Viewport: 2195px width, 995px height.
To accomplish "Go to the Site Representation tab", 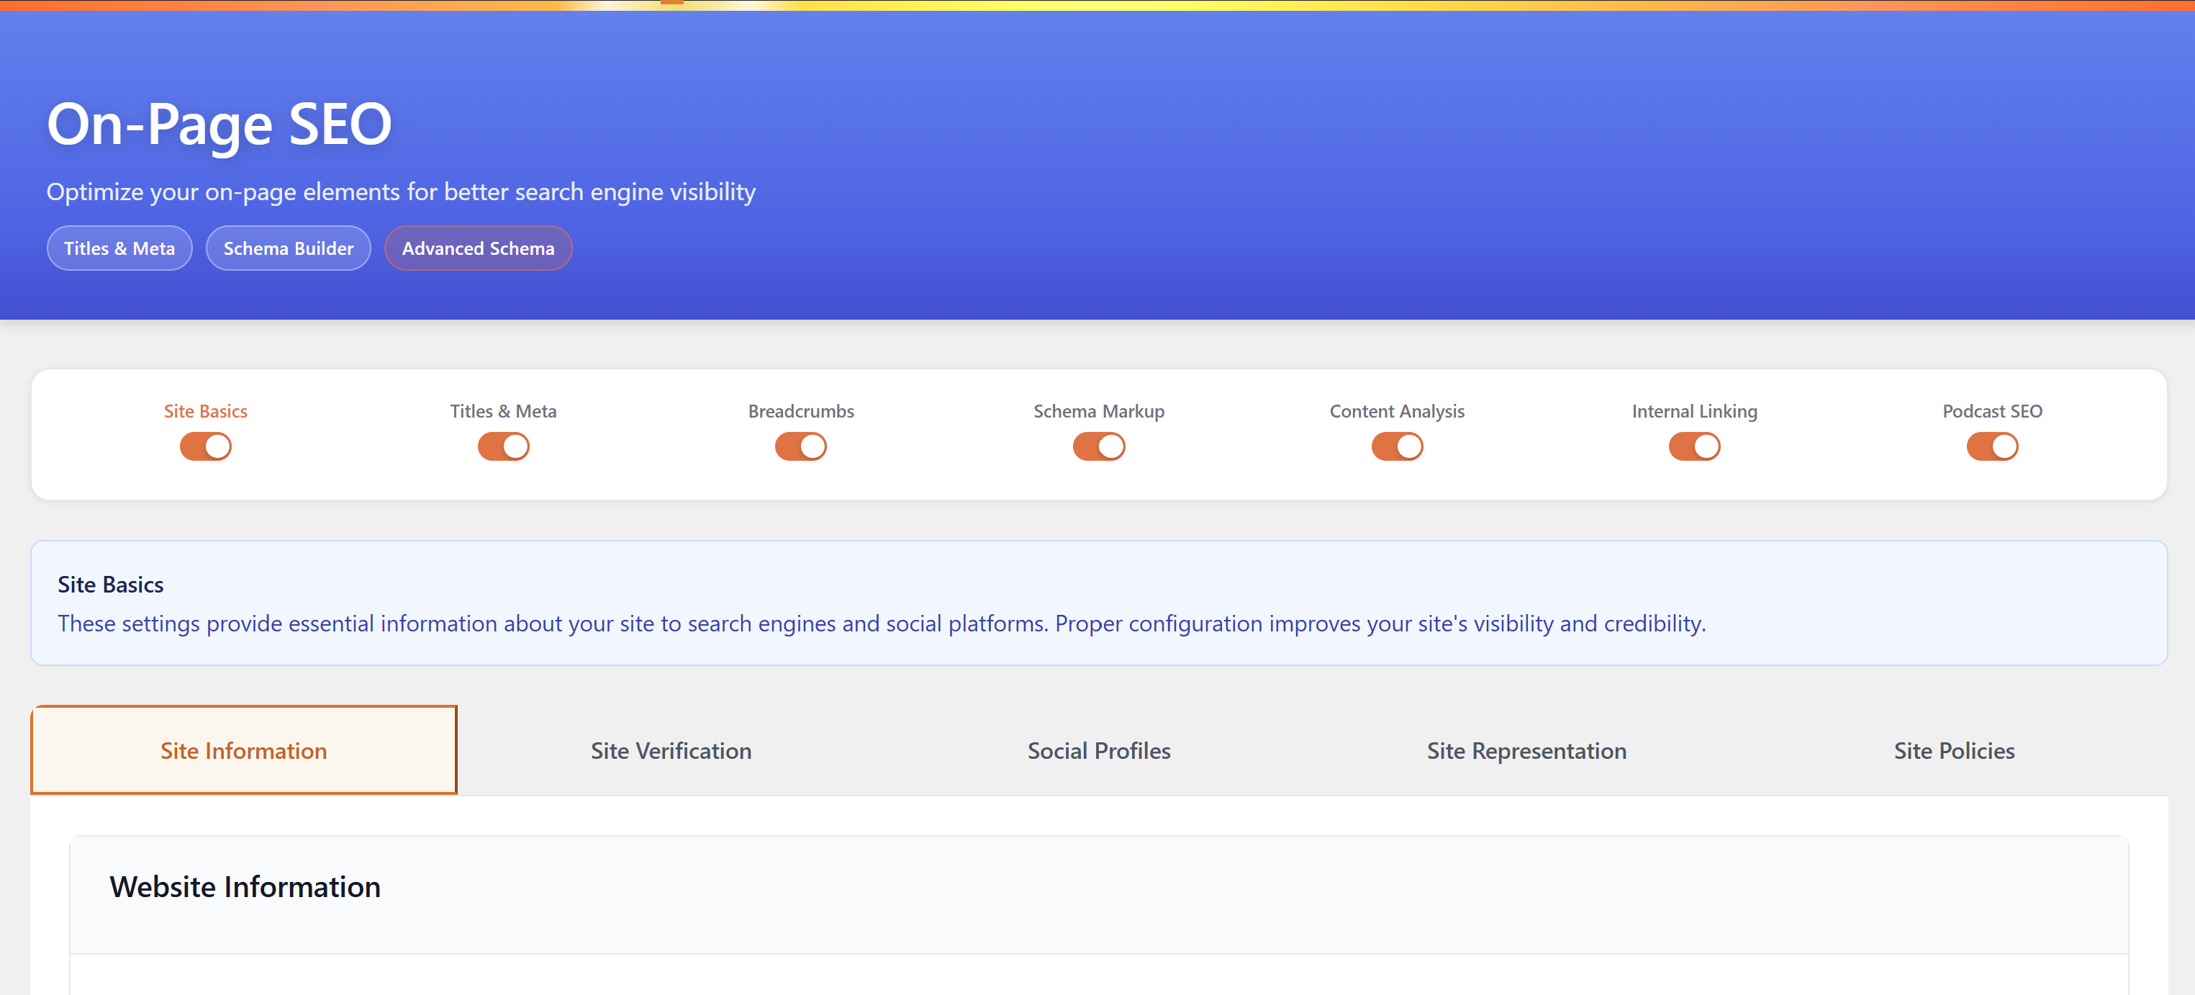I will coord(1527,751).
